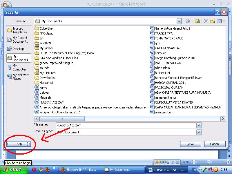This screenshot has width=232, height=174.
Task: Select the KLASIFIKASI ZAT document in list
Action: coord(49,102)
